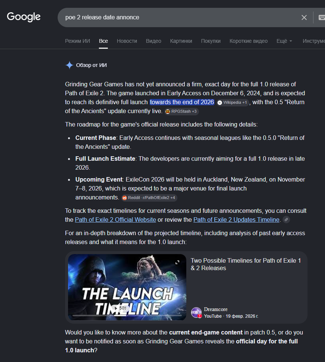Click the Dreamcore channel avatar

coord(196,313)
